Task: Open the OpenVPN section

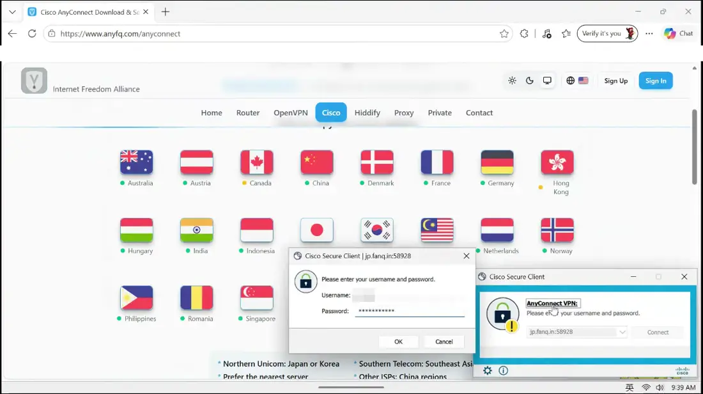Action: tap(291, 113)
